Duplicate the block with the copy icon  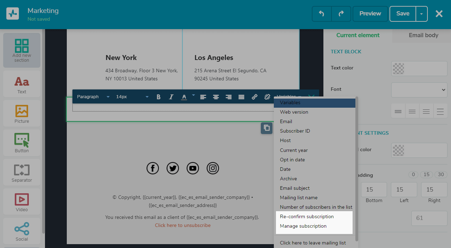coord(266,128)
